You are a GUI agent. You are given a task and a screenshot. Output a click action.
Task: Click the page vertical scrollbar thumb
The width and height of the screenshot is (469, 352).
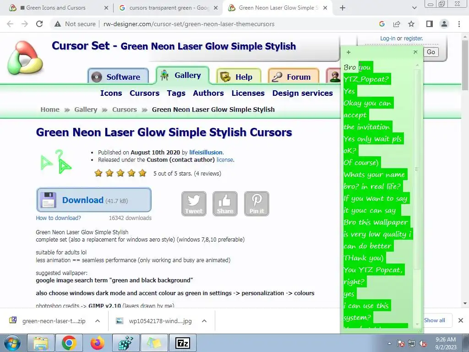click(465, 64)
